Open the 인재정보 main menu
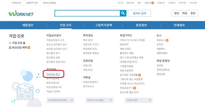This screenshot has height=107, width=205. 179,25
